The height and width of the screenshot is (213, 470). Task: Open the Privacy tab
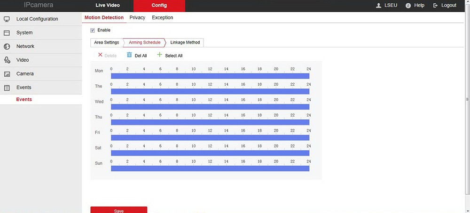[137, 18]
